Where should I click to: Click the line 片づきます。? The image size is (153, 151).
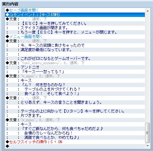pos(75,116)
